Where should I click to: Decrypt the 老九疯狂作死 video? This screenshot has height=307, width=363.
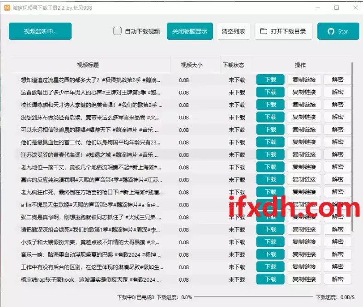[x=338, y=192]
